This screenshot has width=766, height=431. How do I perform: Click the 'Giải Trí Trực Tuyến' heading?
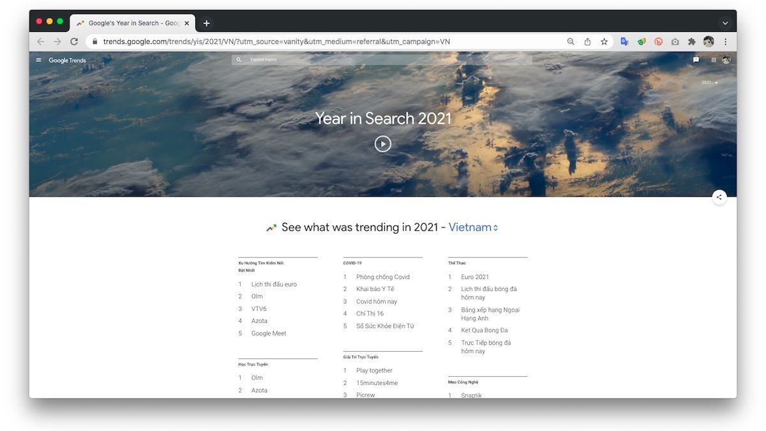(x=361, y=357)
